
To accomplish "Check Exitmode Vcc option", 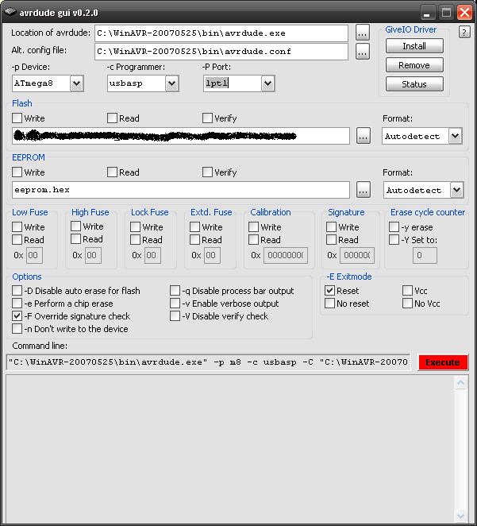I will [407, 291].
